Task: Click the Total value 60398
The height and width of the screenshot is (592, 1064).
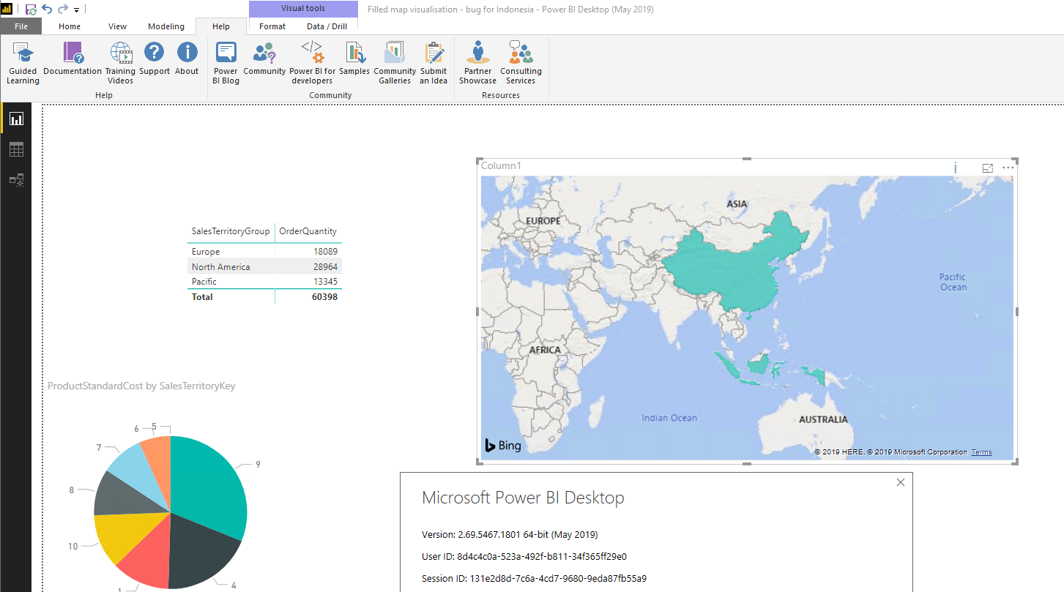Action: tap(324, 297)
